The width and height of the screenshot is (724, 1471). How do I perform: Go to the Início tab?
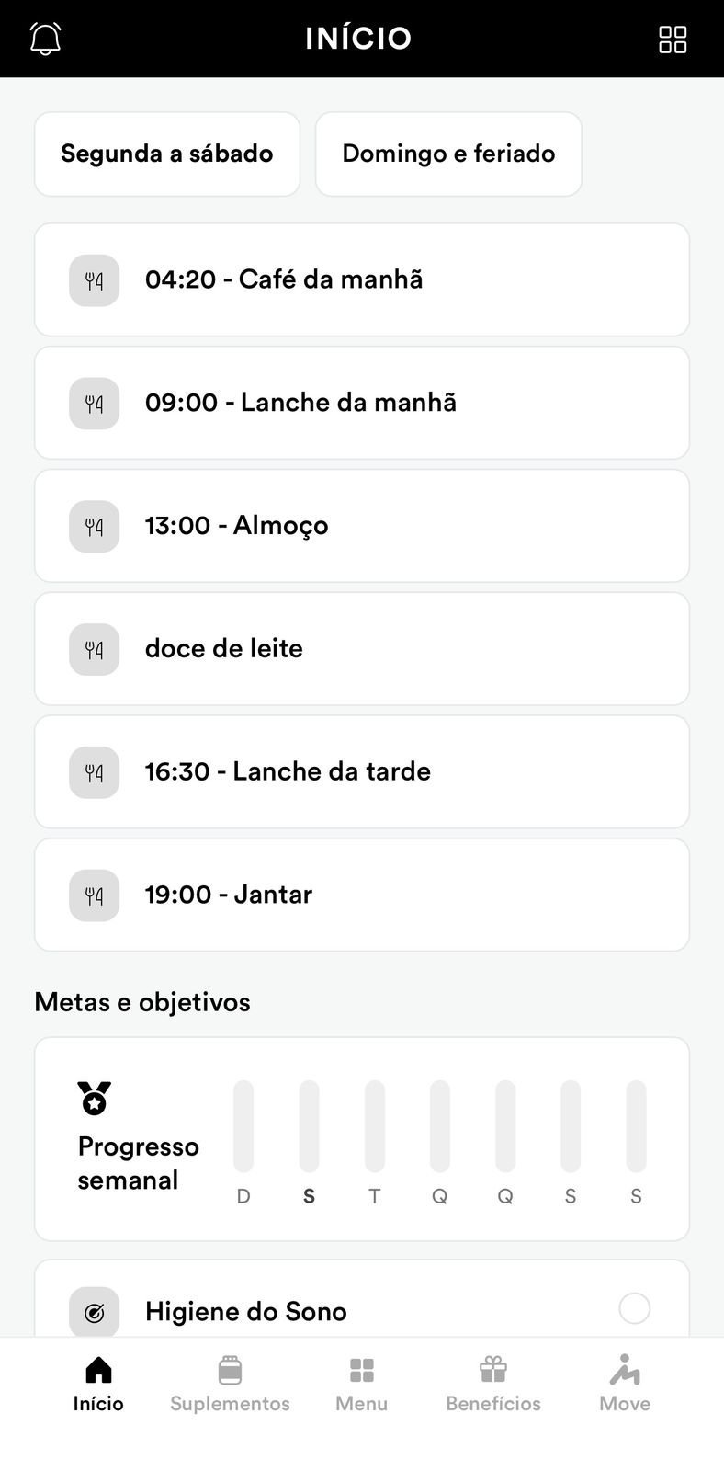click(x=98, y=1384)
